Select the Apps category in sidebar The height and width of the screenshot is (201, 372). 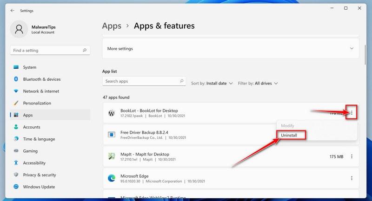point(50,115)
